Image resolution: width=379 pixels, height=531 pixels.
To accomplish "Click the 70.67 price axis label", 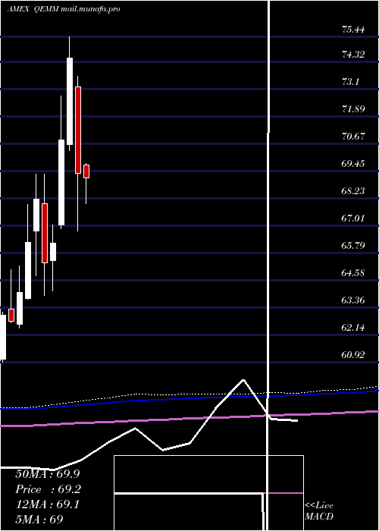I will click(x=353, y=137).
